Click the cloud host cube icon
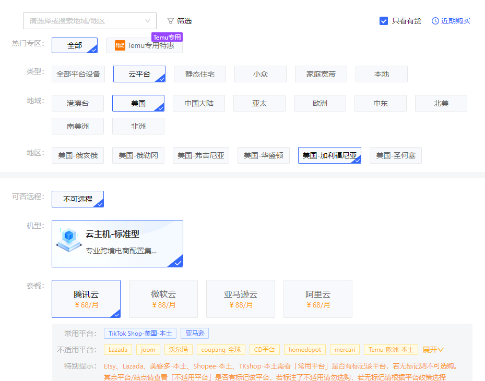Viewport: 485px width, 381px height. 69,240
